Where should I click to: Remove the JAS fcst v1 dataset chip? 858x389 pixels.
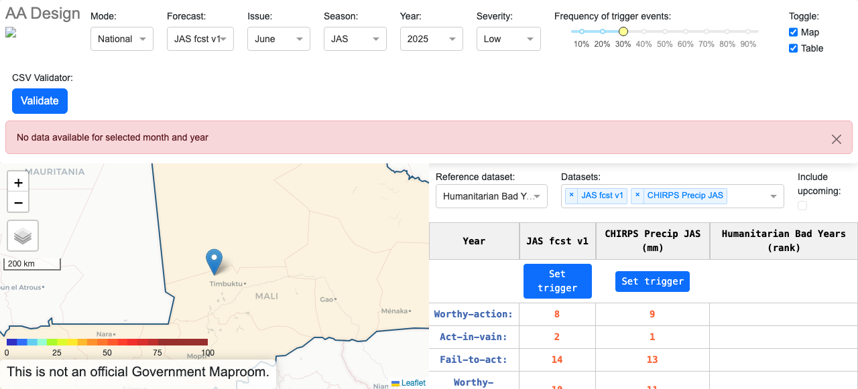571,196
